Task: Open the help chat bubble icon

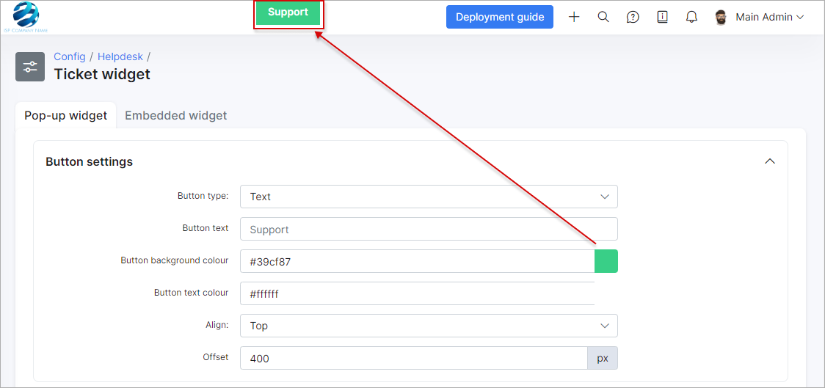Action: click(x=633, y=17)
